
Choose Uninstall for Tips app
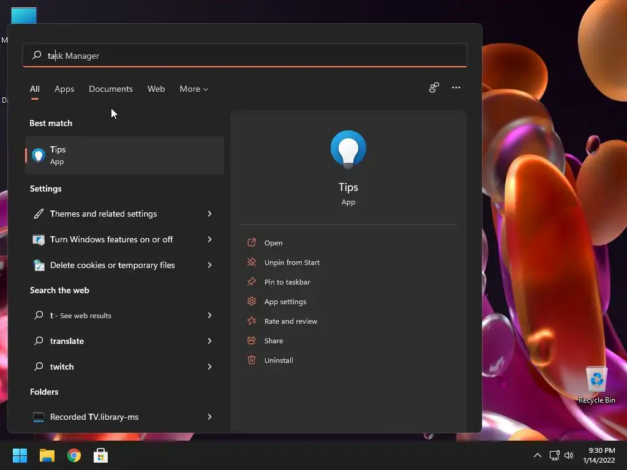pos(279,360)
